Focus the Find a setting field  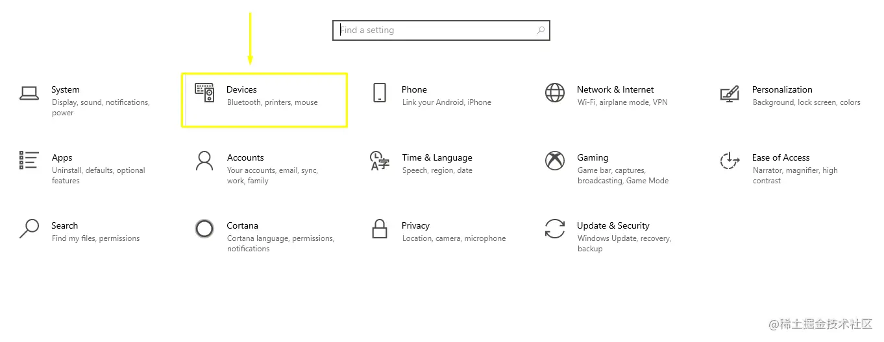(441, 30)
